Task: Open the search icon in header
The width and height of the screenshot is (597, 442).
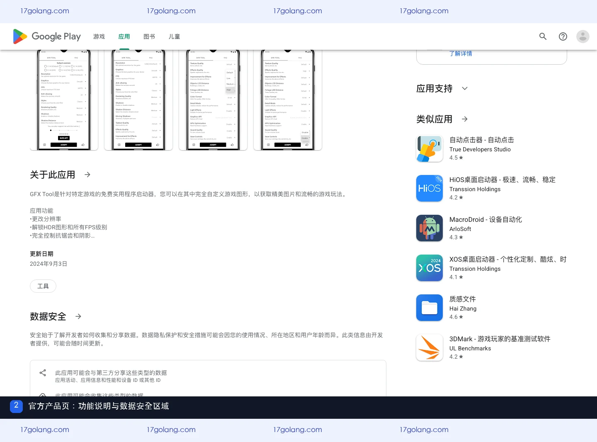Action: 543,36
